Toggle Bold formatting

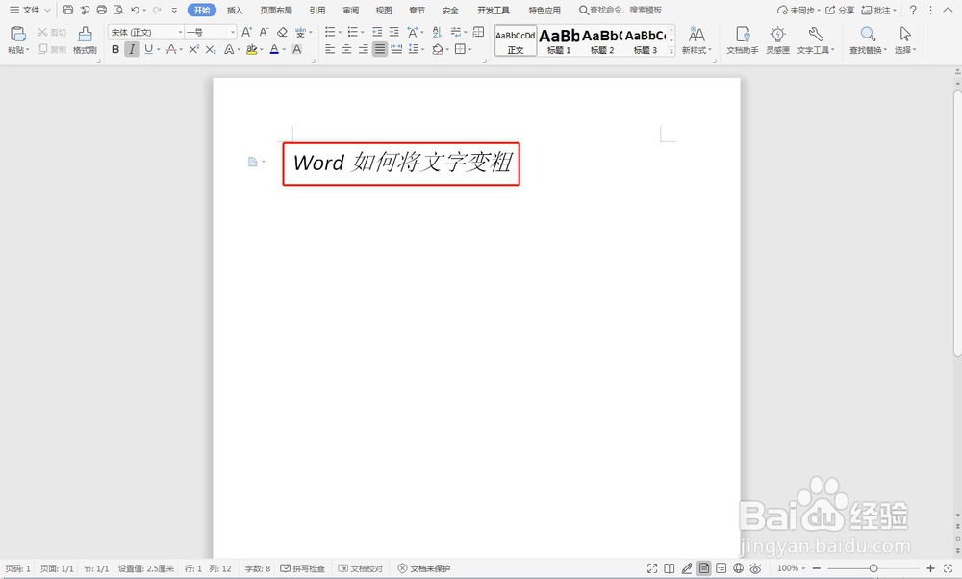[115, 49]
